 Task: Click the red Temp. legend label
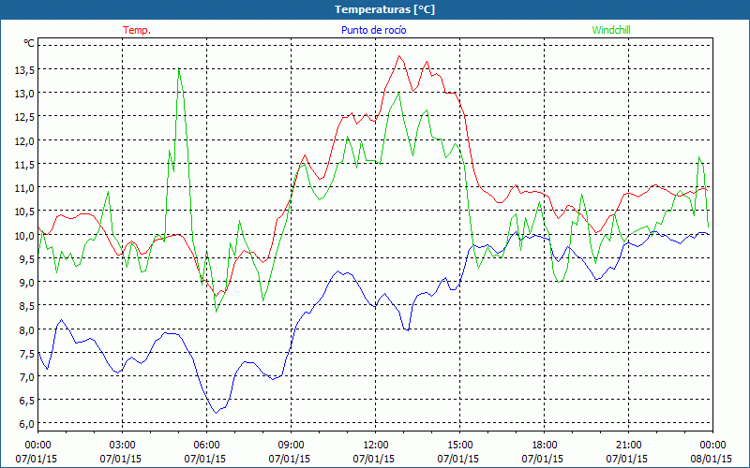(x=137, y=30)
